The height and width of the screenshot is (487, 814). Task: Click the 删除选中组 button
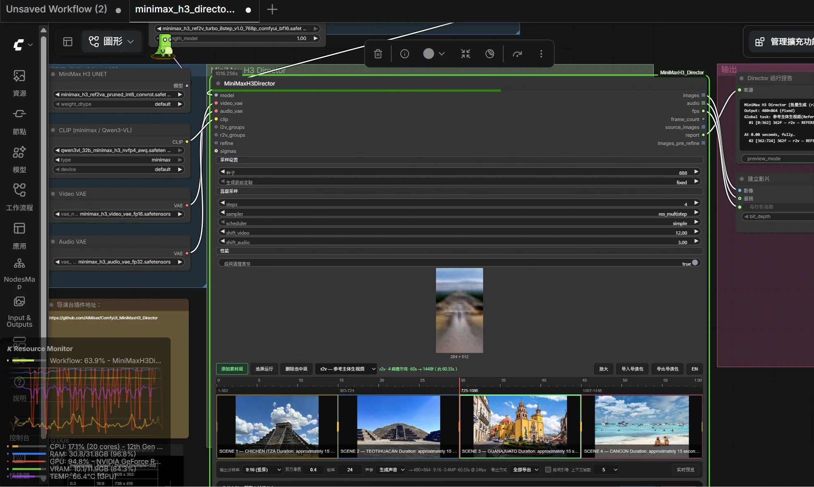point(296,369)
